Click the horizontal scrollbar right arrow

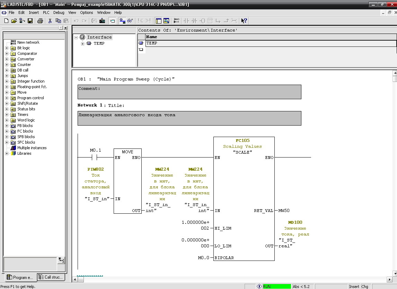389,279
